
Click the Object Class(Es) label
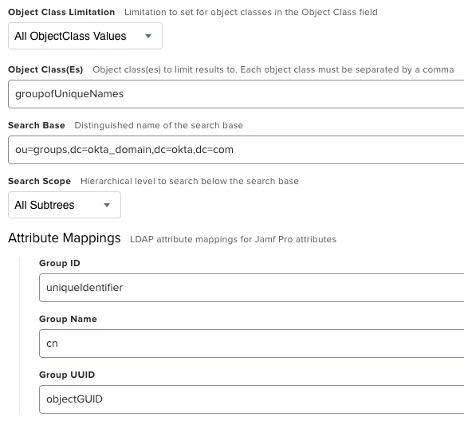click(45, 69)
